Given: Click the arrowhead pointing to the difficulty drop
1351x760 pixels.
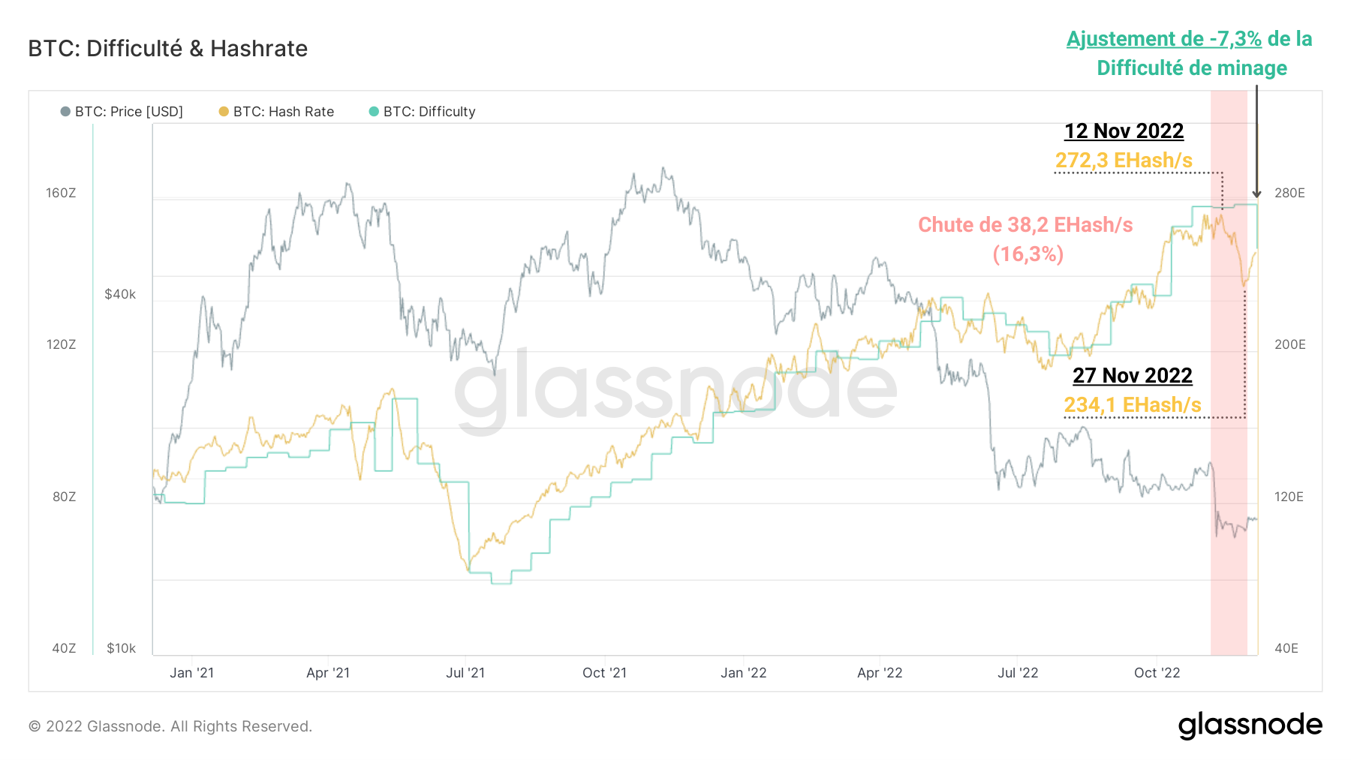Looking at the screenshot, I should [x=1256, y=194].
